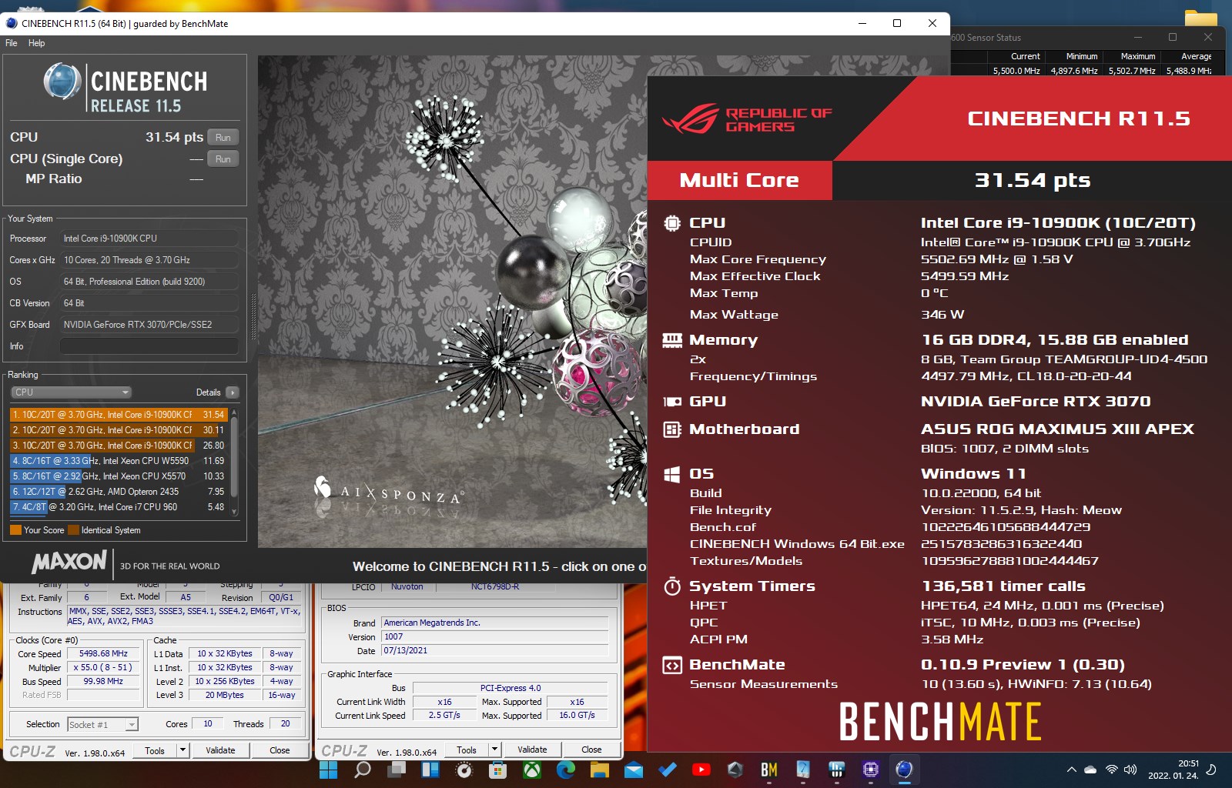Click the Info input field
The height and width of the screenshot is (788, 1232).
click(x=149, y=346)
